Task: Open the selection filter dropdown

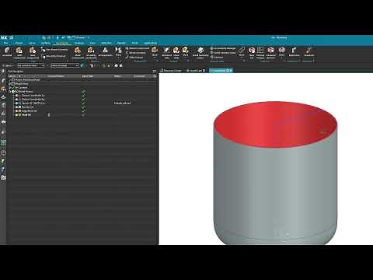Action: pyautogui.click(x=31, y=65)
